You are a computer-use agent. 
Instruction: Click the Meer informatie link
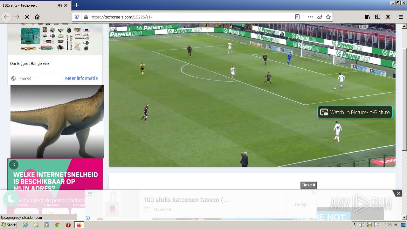[x=81, y=78]
